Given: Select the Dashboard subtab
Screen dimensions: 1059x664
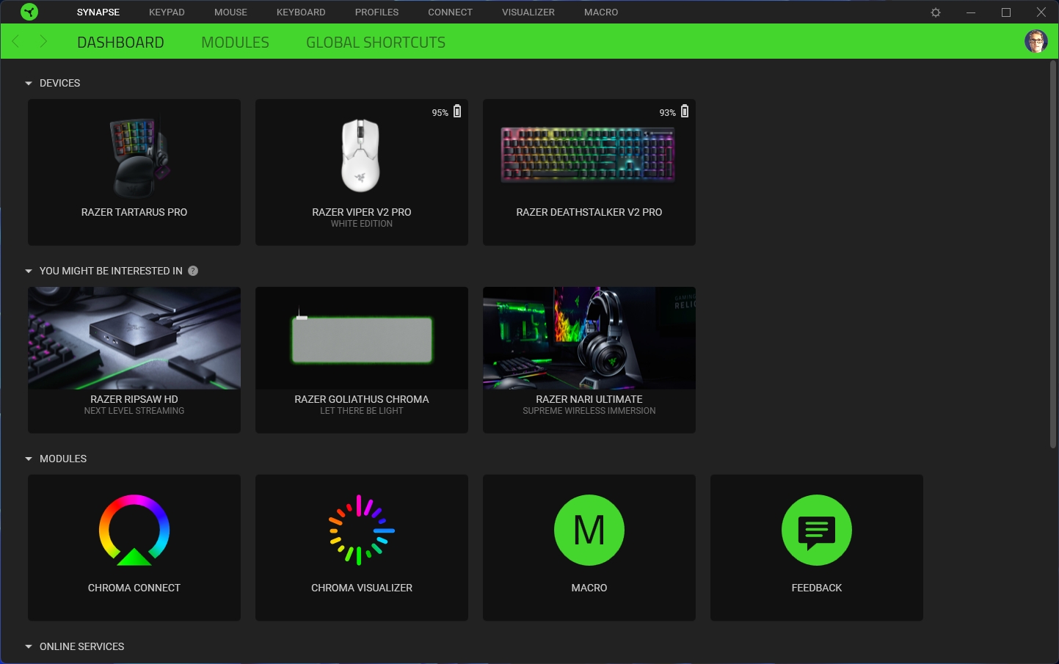Looking at the screenshot, I should coord(120,43).
